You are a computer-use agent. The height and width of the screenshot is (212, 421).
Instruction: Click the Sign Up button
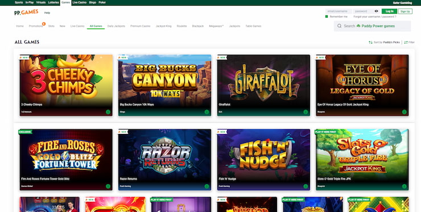(405, 11)
